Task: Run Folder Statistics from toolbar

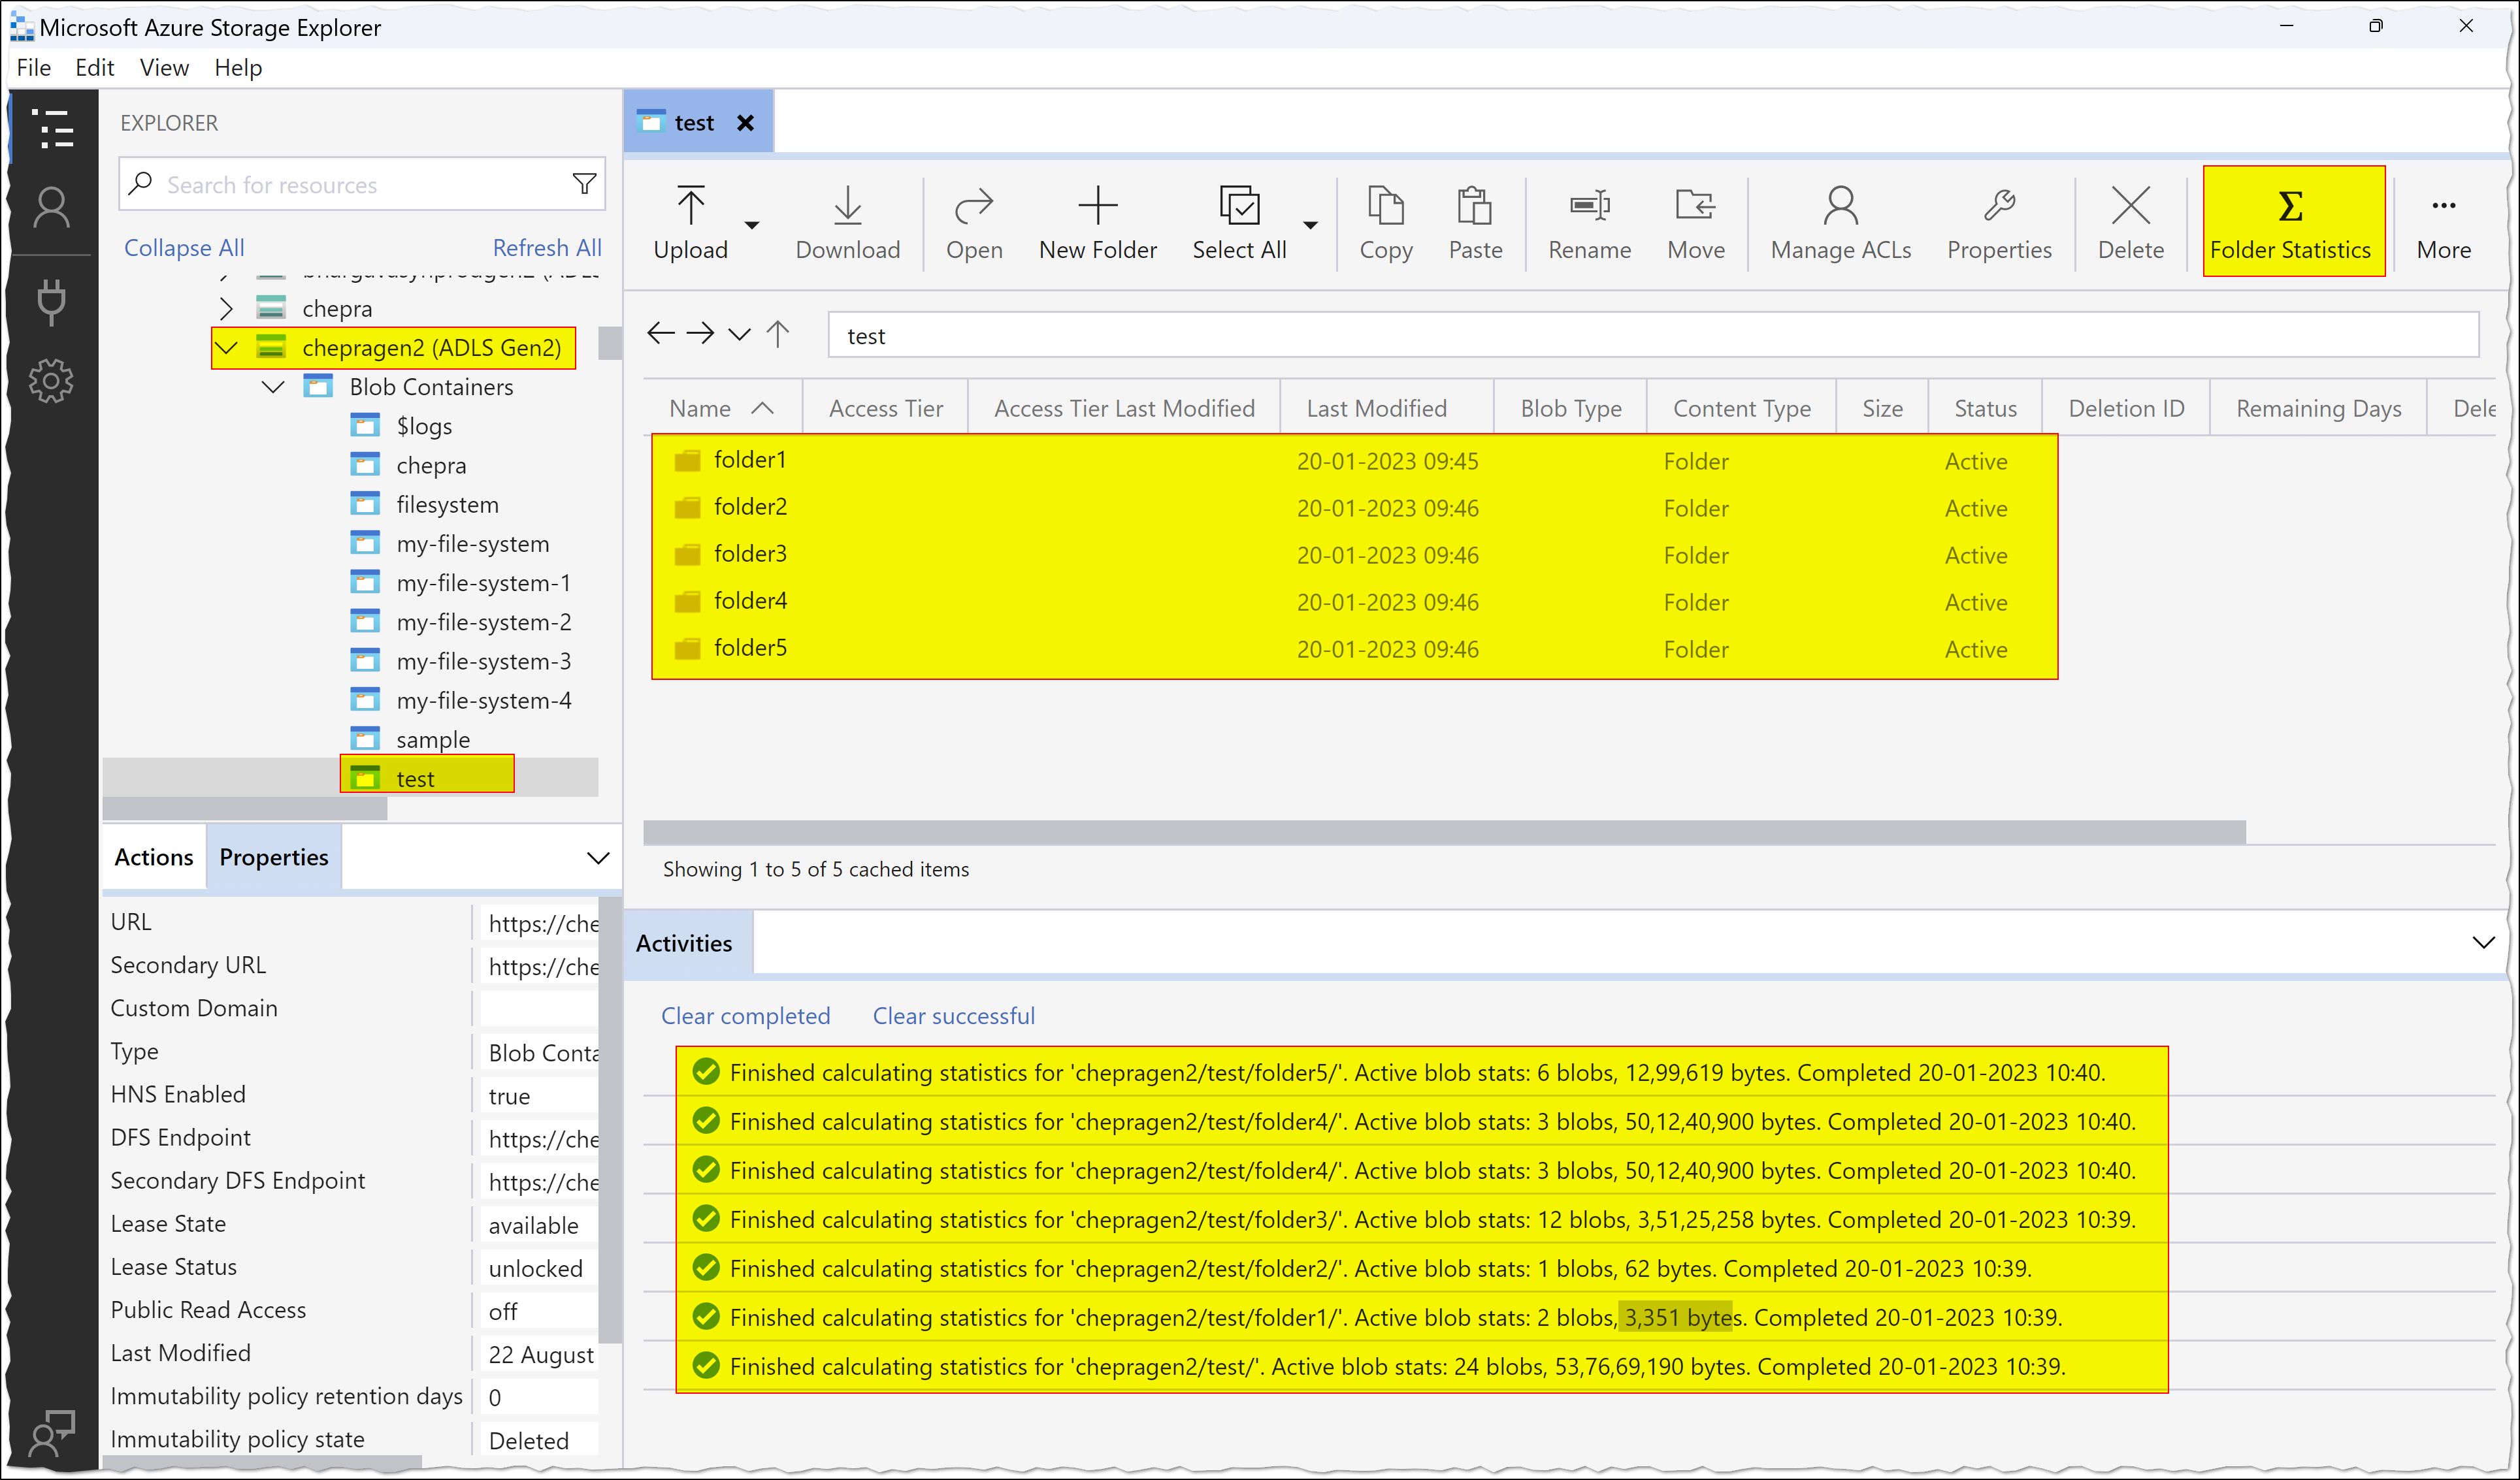Action: pos(2291,223)
